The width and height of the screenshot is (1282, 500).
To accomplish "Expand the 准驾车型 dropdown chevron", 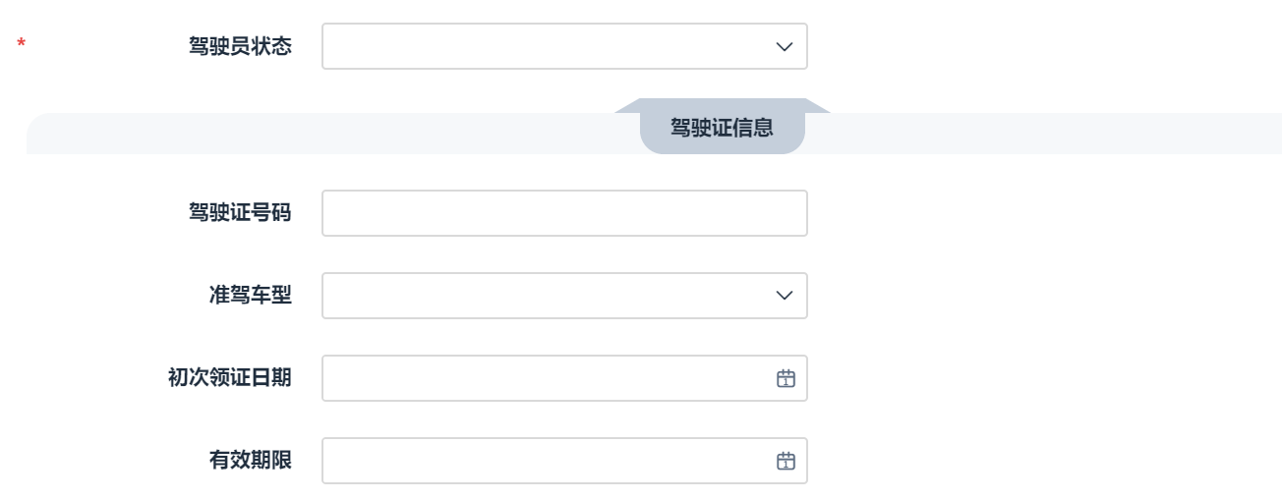I will click(x=784, y=296).
